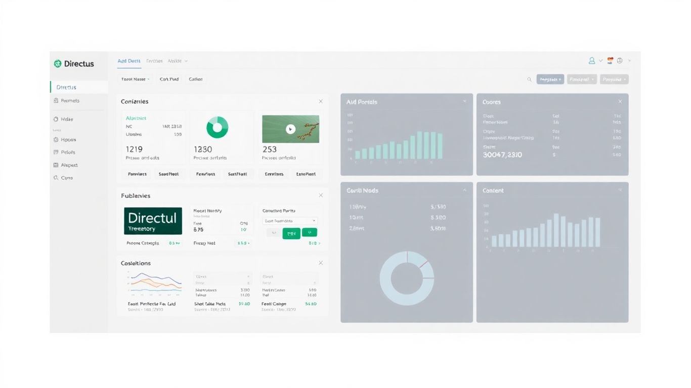Open the Tool Name dropdown filter
Image resolution: width=691 pixels, height=388 pixels.
134,79
